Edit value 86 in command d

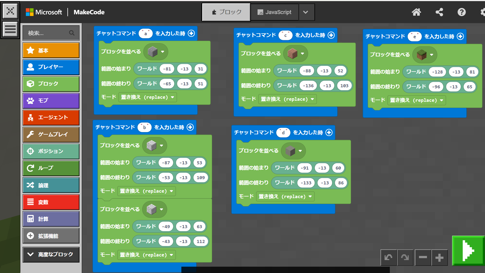(341, 183)
